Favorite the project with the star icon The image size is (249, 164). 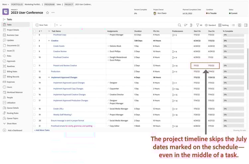[x=47, y=13]
